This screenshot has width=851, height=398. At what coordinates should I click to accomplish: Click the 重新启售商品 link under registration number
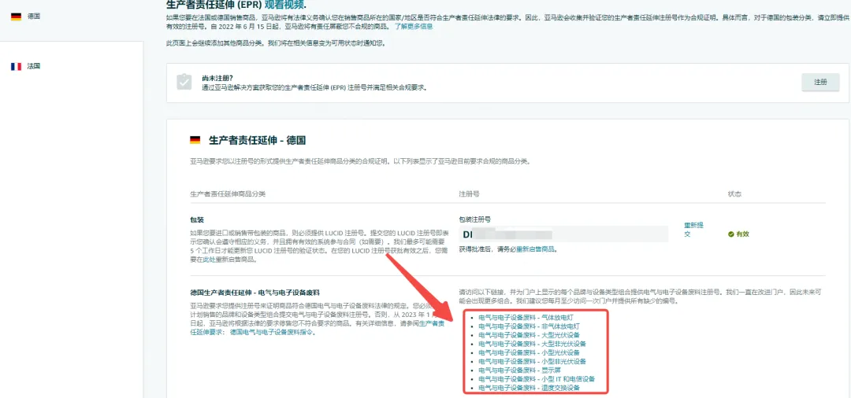coord(536,249)
